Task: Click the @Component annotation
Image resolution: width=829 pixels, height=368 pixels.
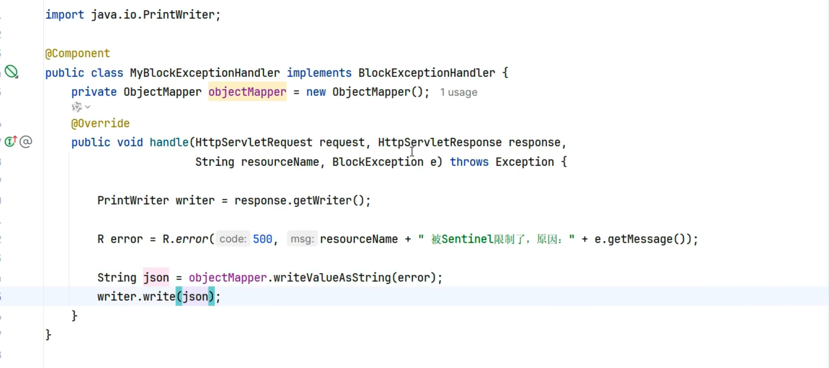Action: coord(78,53)
